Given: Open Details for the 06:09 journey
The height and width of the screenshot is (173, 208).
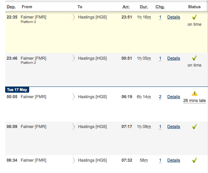Looking at the screenshot, I should [x=174, y=127].
